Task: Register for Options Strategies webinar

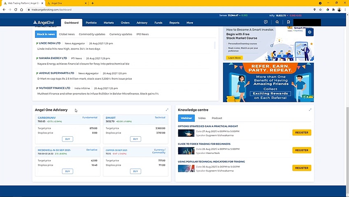Action: pos(302,133)
